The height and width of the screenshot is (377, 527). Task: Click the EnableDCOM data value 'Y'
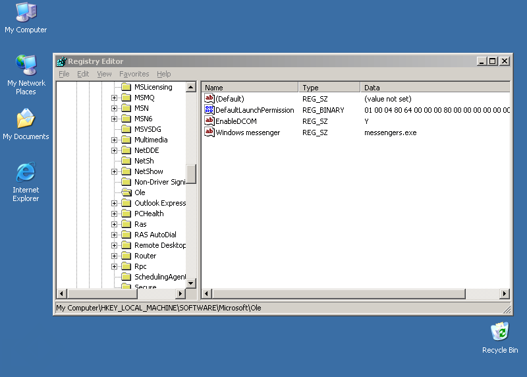click(366, 121)
